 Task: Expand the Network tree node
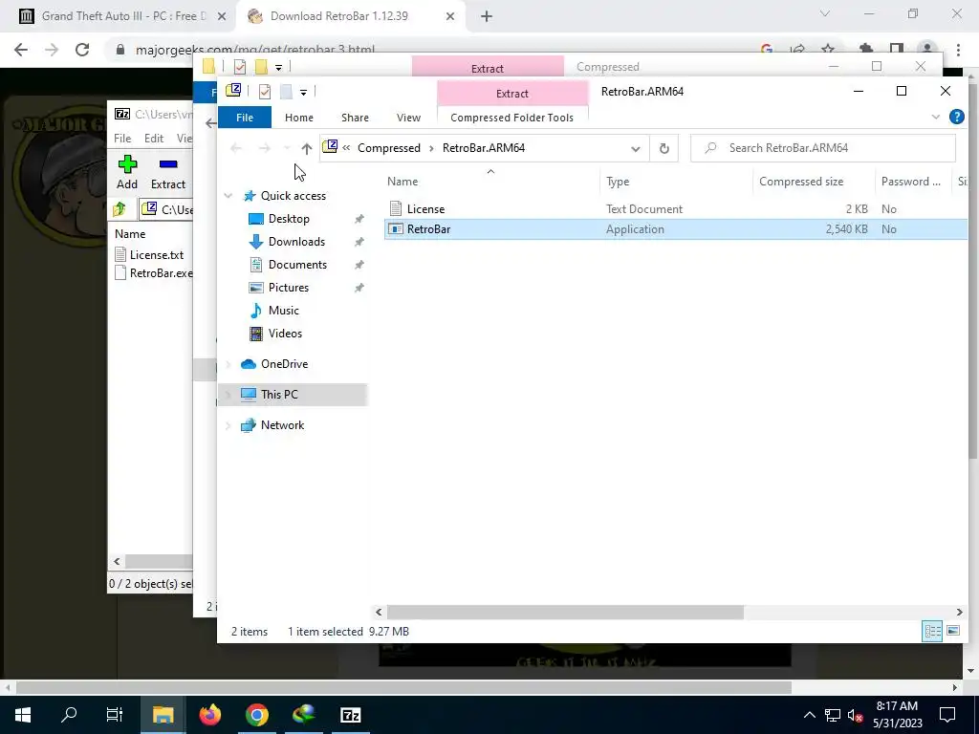pyautogui.click(x=228, y=425)
